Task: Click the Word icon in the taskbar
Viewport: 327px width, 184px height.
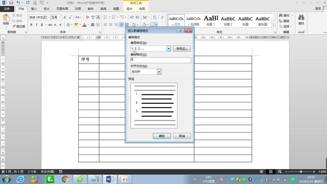Action: 110,179
